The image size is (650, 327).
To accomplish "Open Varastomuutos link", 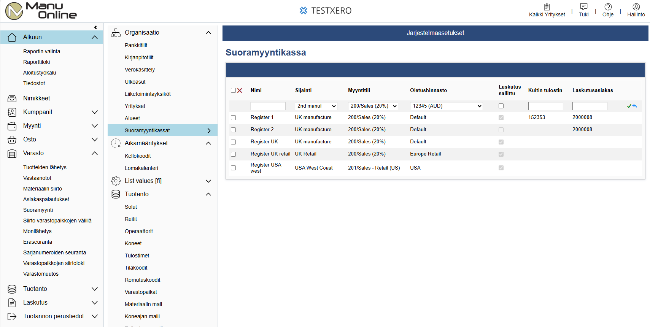I will [41, 274].
